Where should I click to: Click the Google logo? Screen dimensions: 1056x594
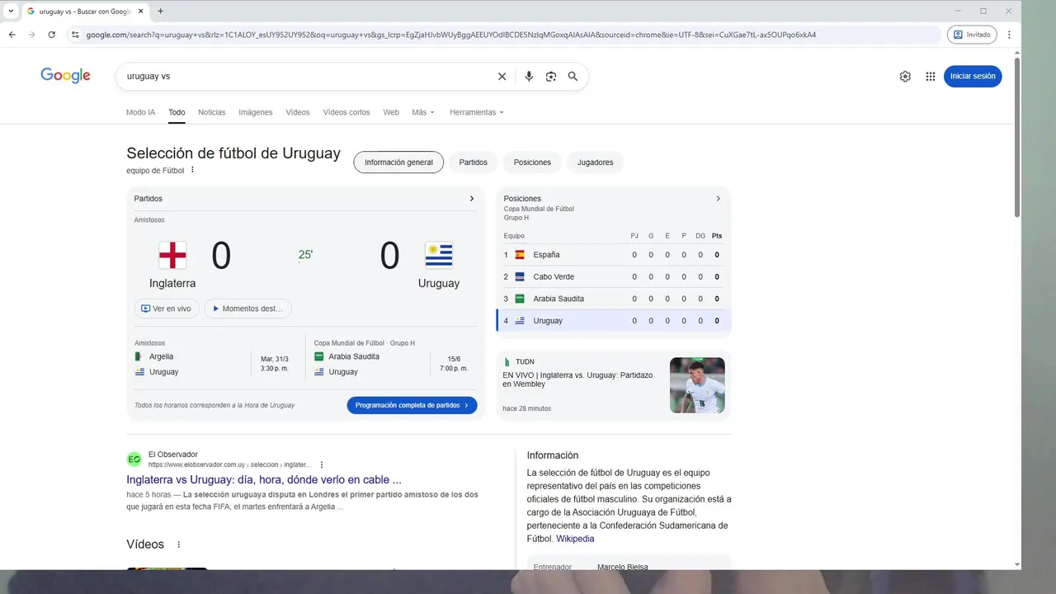click(65, 75)
